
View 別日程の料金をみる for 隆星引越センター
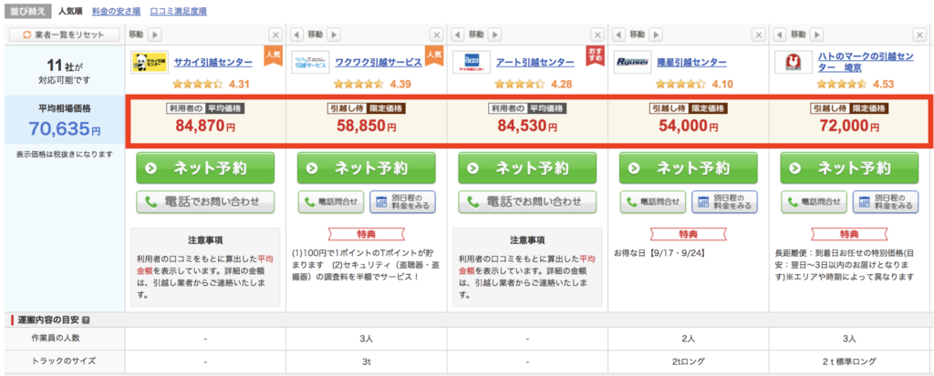coord(725,202)
